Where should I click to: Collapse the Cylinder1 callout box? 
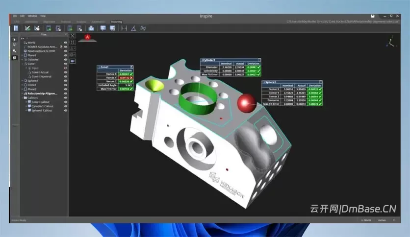(259, 60)
